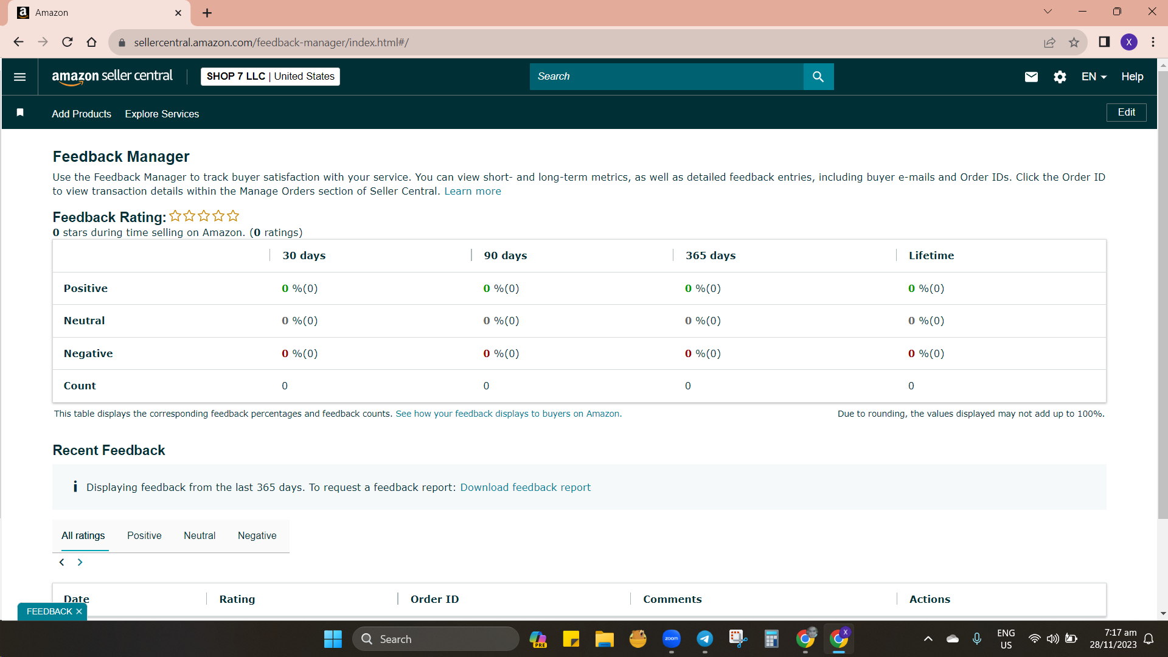Open the Help link

[1132, 77]
